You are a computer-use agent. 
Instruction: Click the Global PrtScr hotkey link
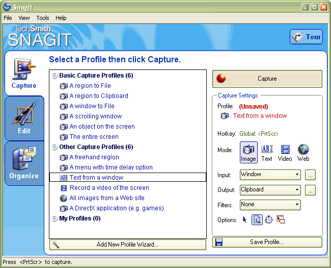[259, 134]
